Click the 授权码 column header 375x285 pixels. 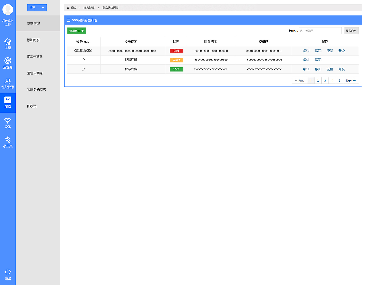click(x=263, y=42)
